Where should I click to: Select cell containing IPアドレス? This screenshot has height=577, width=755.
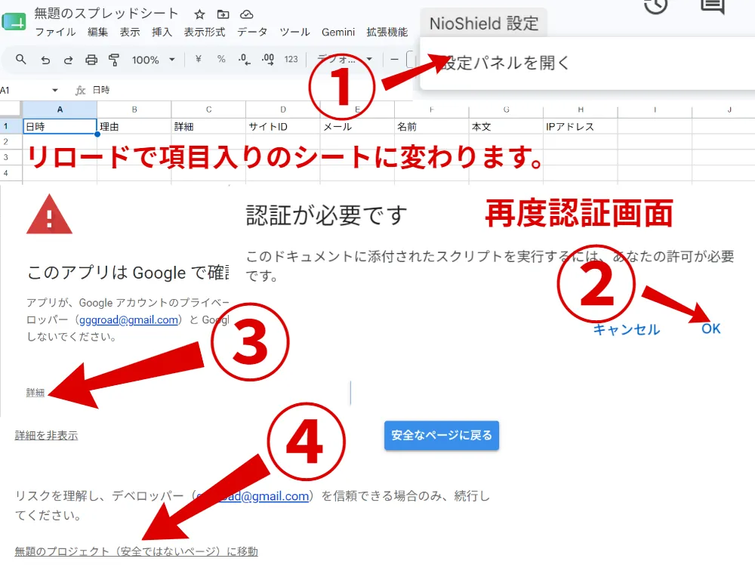coord(581,126)
